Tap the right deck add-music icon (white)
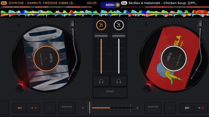 point(119,25)
